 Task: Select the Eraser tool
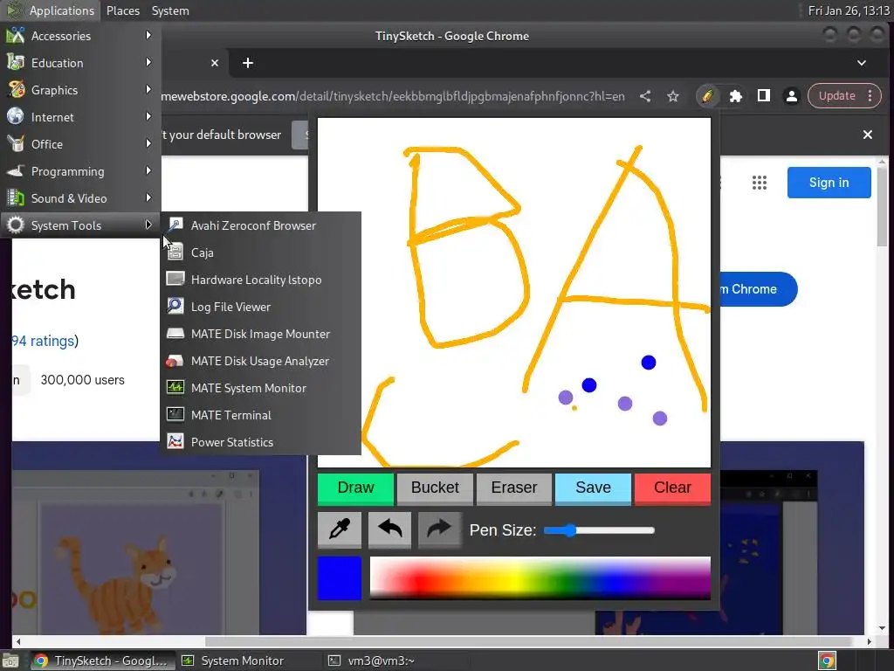tap(514, 488)
